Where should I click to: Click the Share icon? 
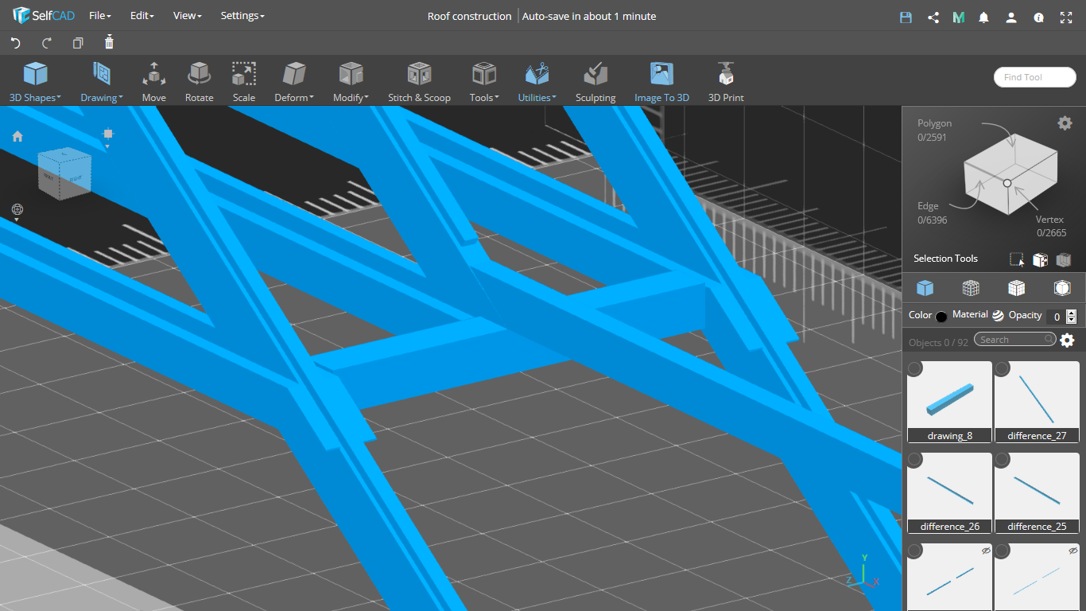(x=933, y=17)
